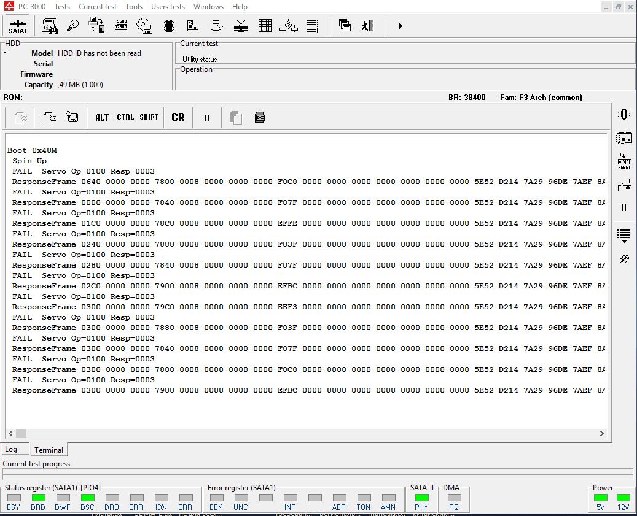Toggle the ALT key button
The height and width of the screenshot is (516, 637).
[101, 118]
